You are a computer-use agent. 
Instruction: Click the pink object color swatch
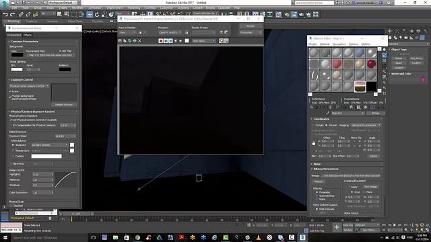coord(423,80)
